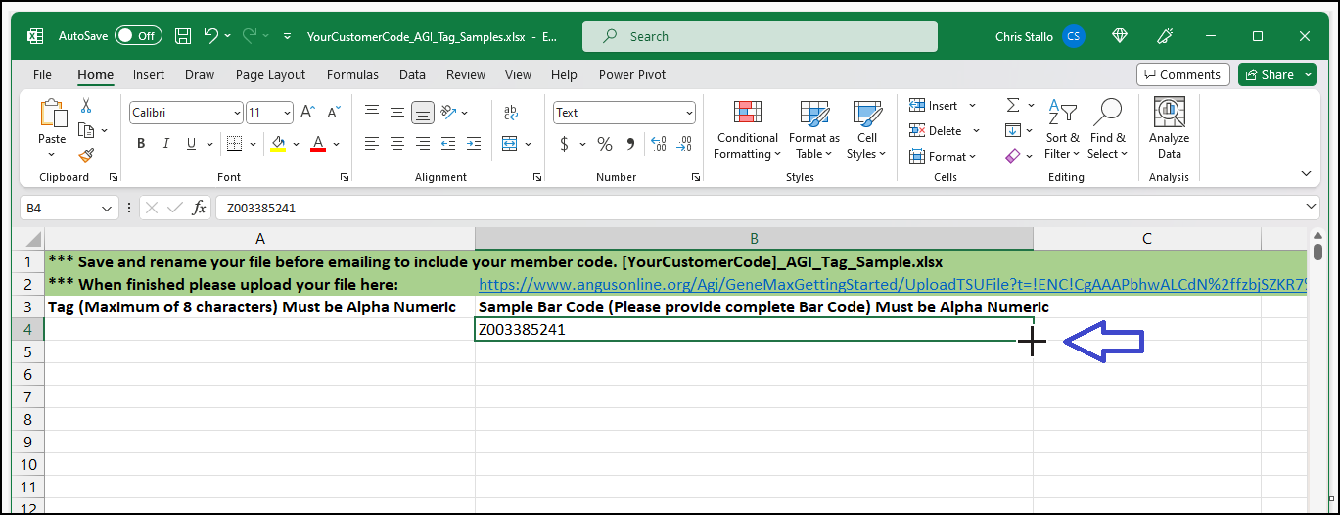Image resolution: width=1340 pixels, height=515 pixels.
Task: Toggle Middle Align
Action: pyautogui.click(x=397, y=113)
